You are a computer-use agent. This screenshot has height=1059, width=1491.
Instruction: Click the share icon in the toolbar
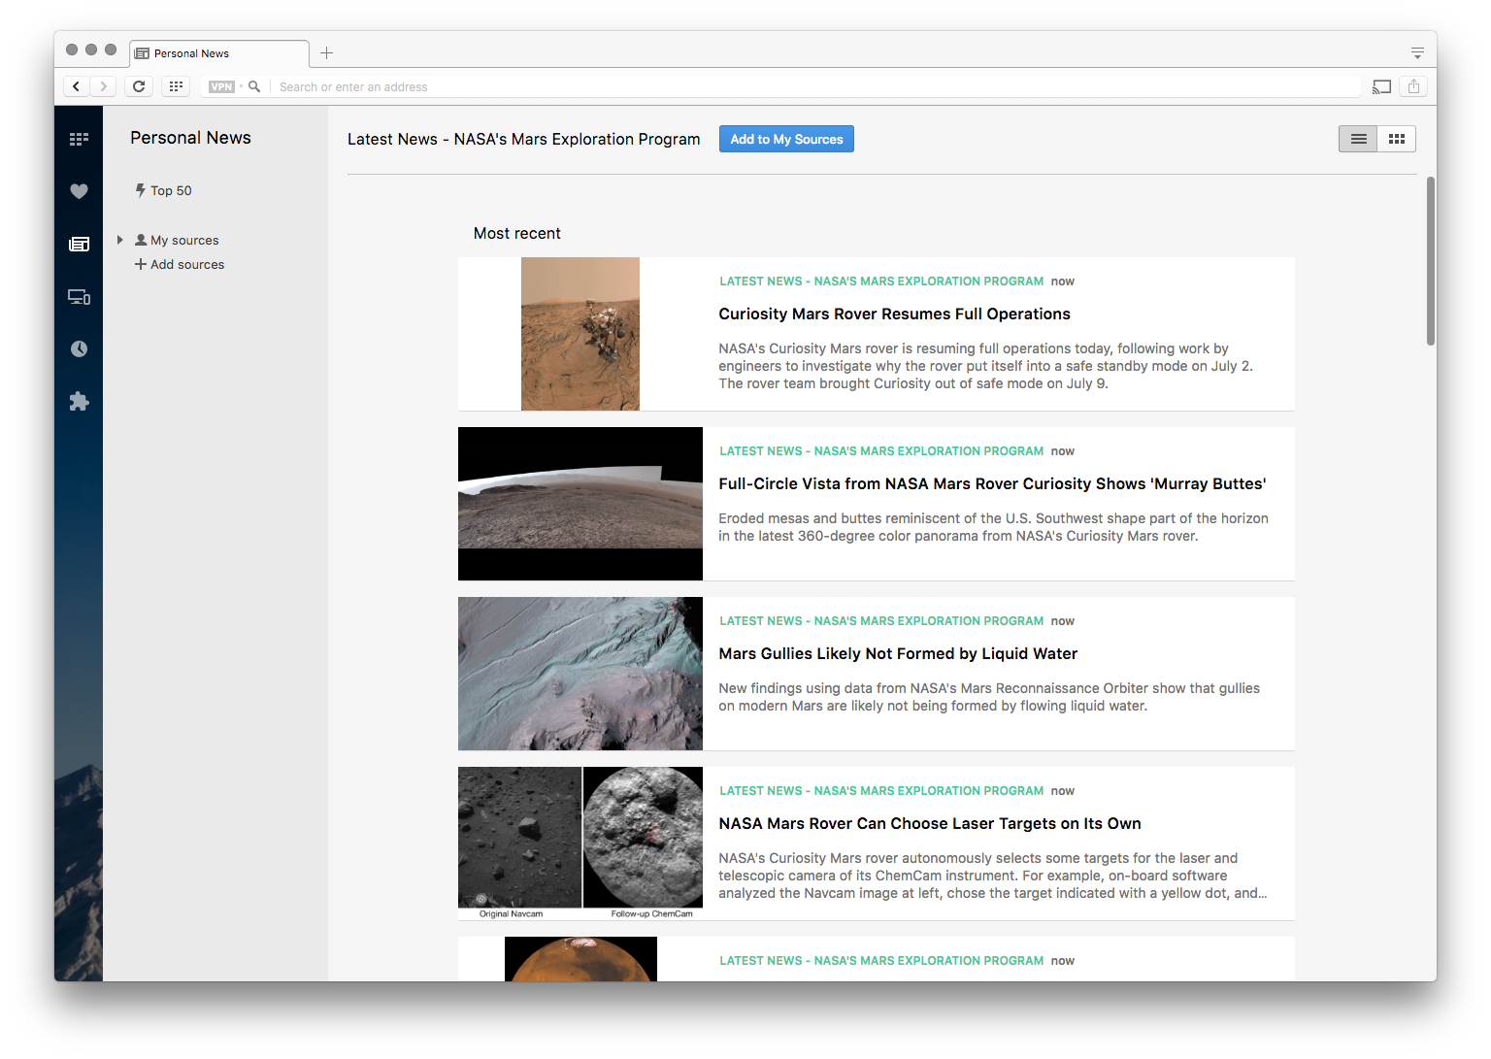tap(1413, 86)
